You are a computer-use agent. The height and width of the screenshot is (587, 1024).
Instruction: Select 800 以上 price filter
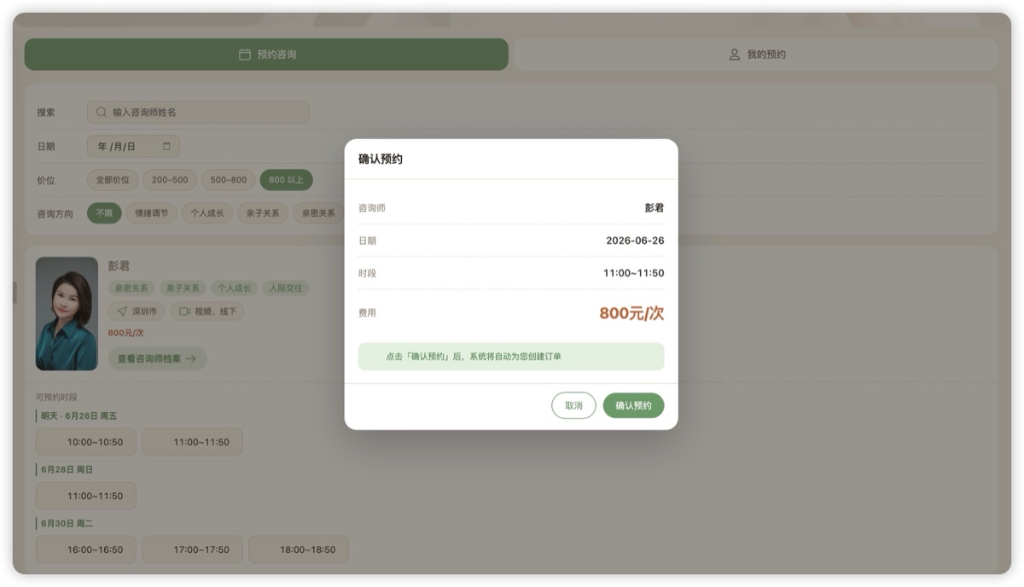coord(287,180)
